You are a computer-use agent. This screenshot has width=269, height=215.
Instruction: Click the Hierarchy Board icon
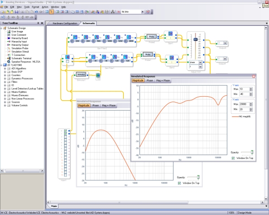coord(8,39)
